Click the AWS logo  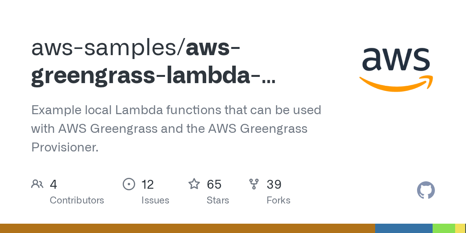[396, 69]
